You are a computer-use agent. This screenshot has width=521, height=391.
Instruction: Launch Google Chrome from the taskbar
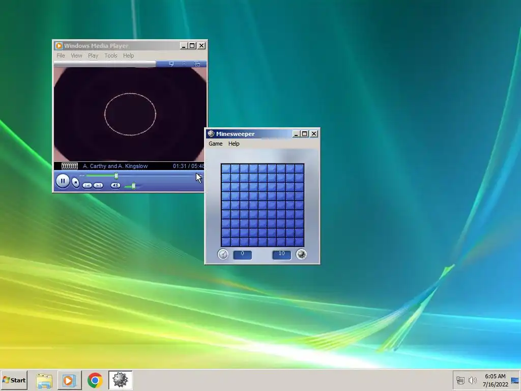[x=95, y=380]
